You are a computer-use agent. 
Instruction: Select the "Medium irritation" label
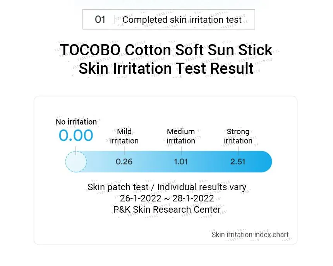pos(181,136)
